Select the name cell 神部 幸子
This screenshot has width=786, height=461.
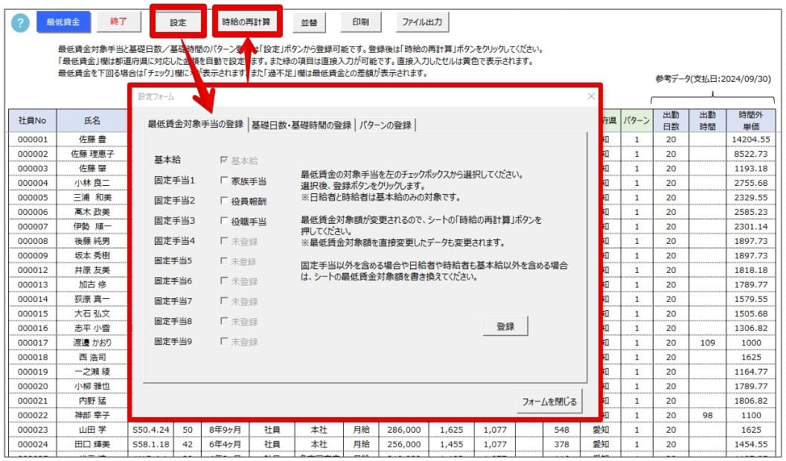(x=92, y=415)
